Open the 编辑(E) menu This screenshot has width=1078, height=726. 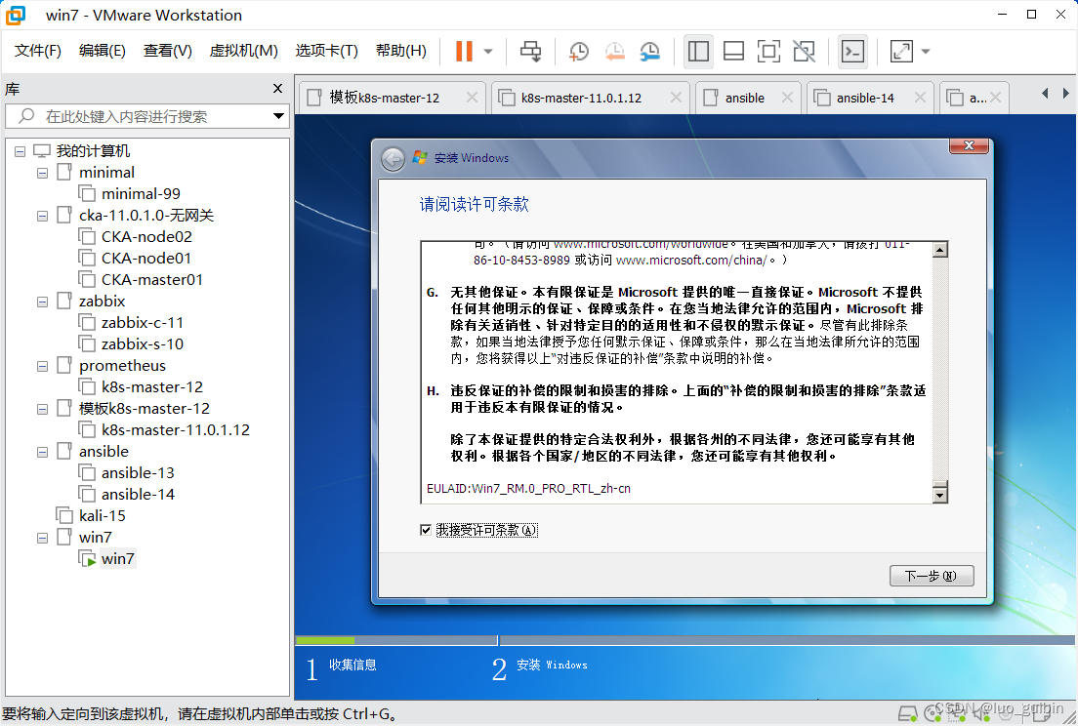(x=103, y=51)
